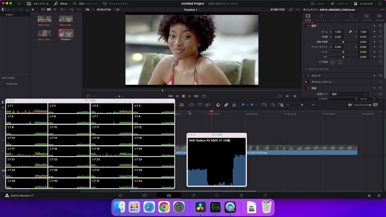Stop playback in viewer
Viewport: 386px width, 217px height.
point(183,96)
